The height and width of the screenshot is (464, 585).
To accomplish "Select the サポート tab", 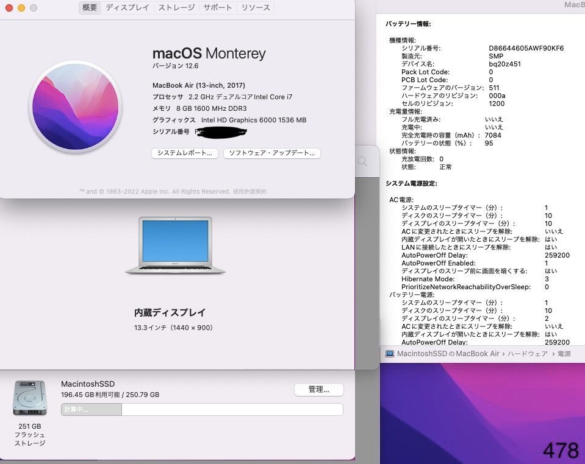I will click(217, 8).
